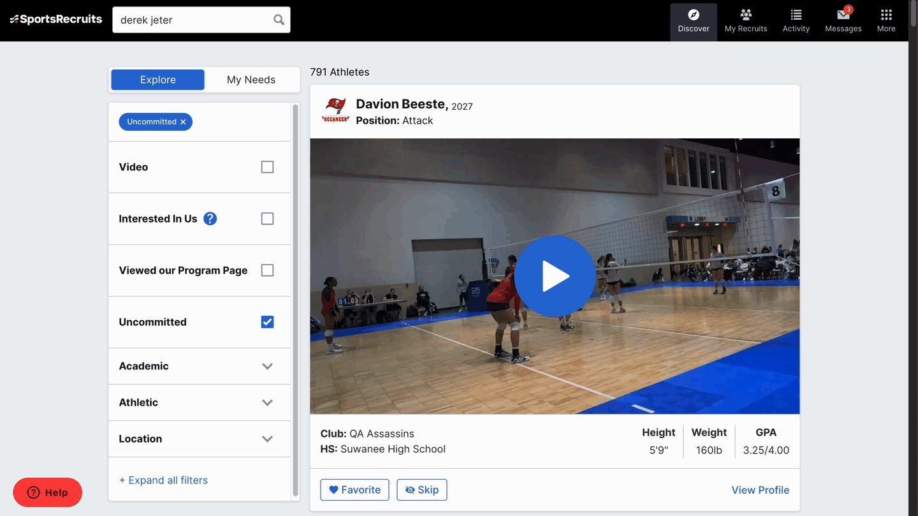This screenshot has height=516, width=918.
Task: Switch to the My Needs tab
Action: click(251, 80)
